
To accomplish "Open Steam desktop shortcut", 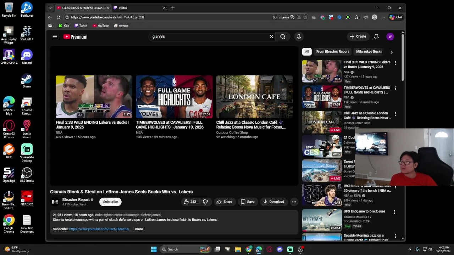I will pyautogui.click(x=27, y=81).
